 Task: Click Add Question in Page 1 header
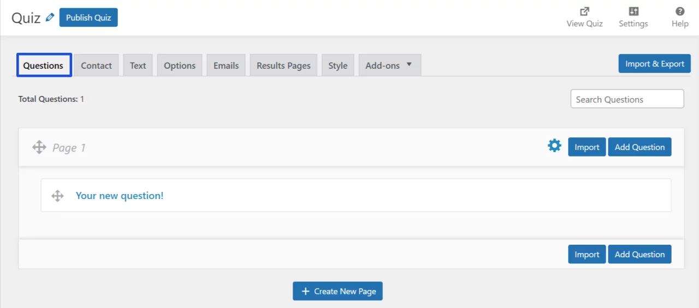[x=639, y=147]
